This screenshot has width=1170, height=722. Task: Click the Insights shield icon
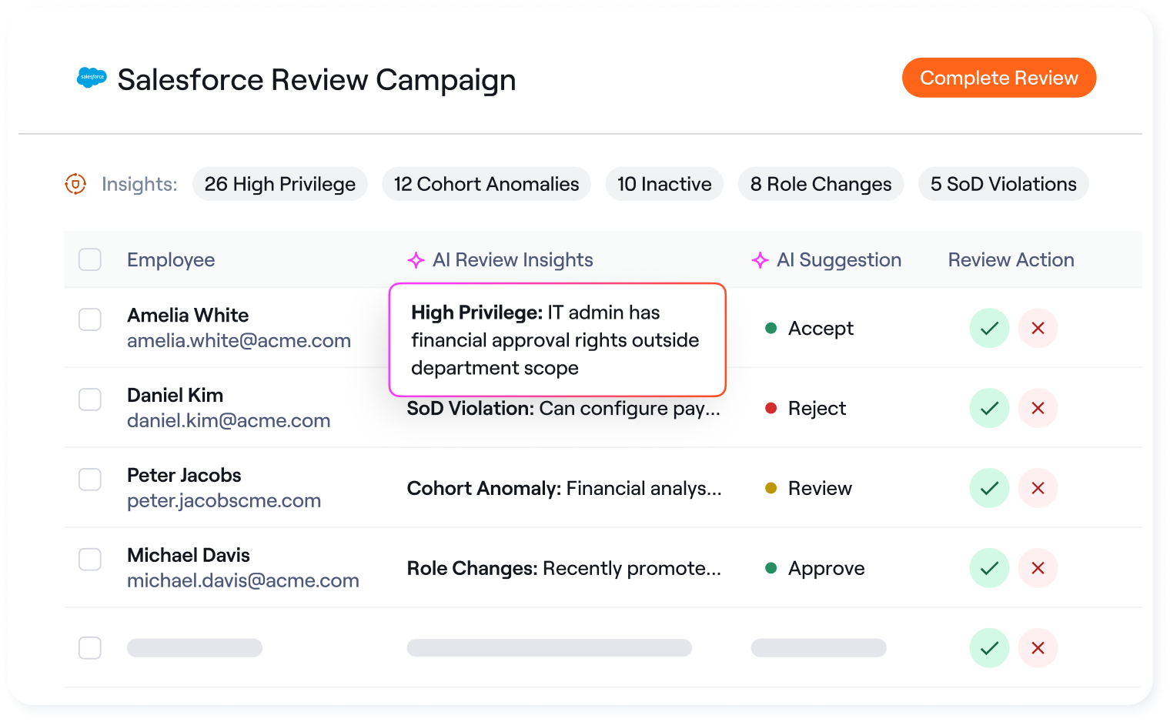pos(75,184)
